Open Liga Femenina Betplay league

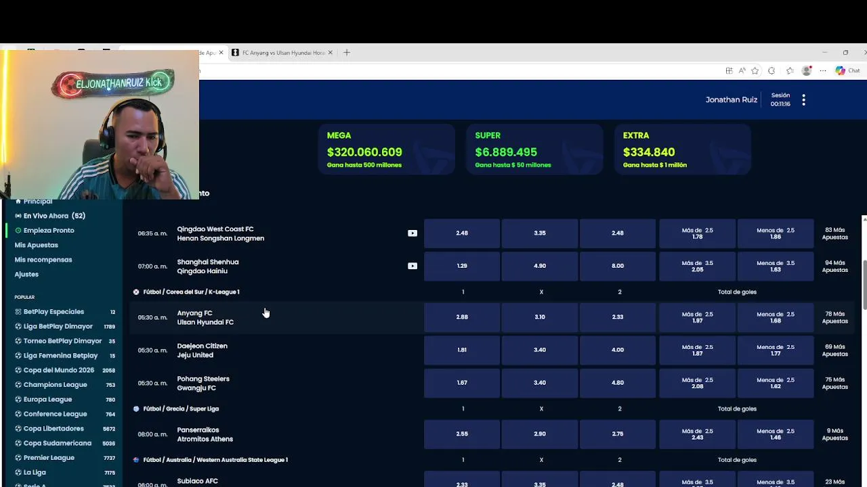click(x=65, y=356)
